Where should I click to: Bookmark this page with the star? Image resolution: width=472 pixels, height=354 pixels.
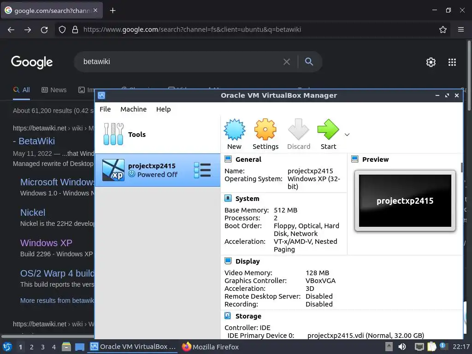pos(442,29)
